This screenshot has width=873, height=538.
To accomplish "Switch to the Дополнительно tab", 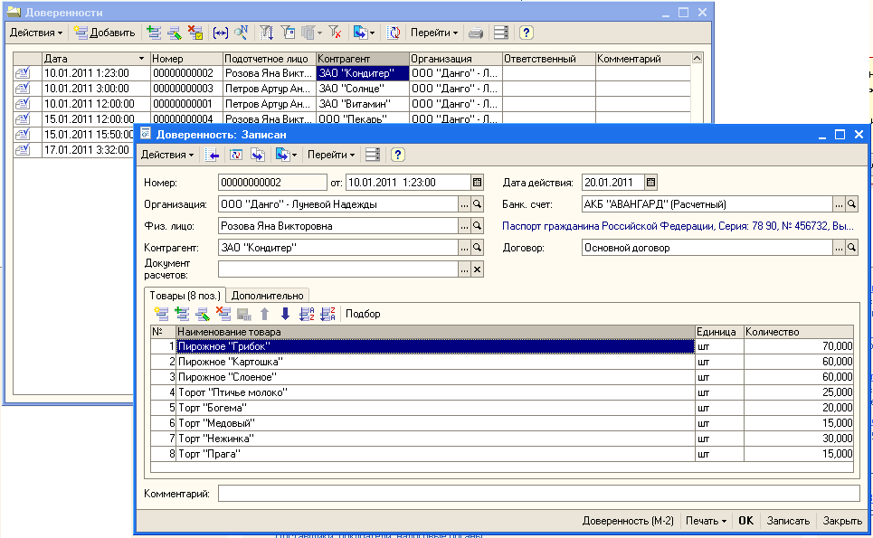I will (267, 295).
